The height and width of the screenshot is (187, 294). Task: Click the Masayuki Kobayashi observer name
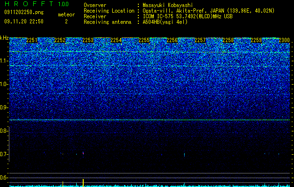click(x=168, y=5)
